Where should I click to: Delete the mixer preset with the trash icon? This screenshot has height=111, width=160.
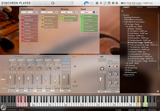point(117,66)
